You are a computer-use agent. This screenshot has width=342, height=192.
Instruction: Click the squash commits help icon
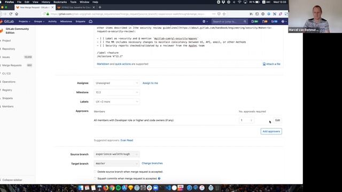[x=159, y=179]
